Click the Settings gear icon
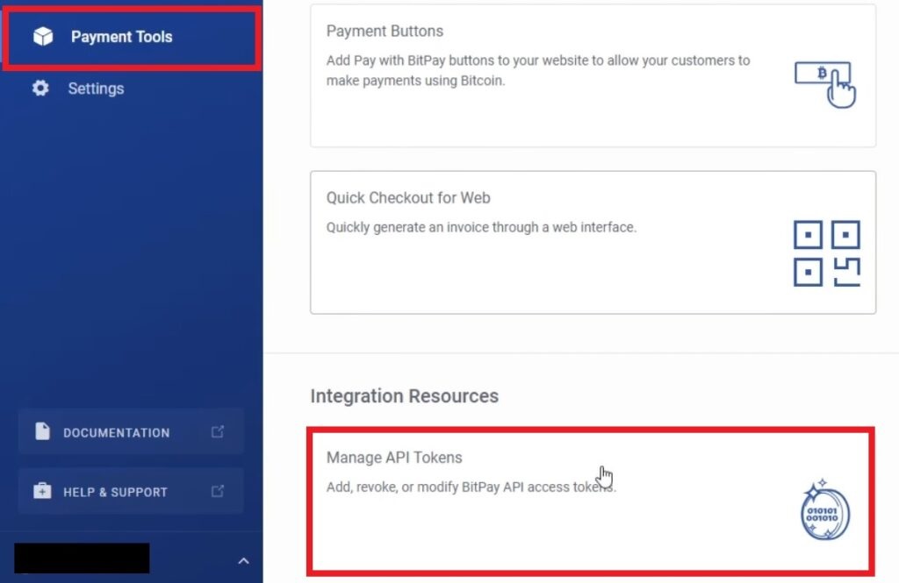Image resolution: width=899 pixels, height=583 pixels. [40, 89]
